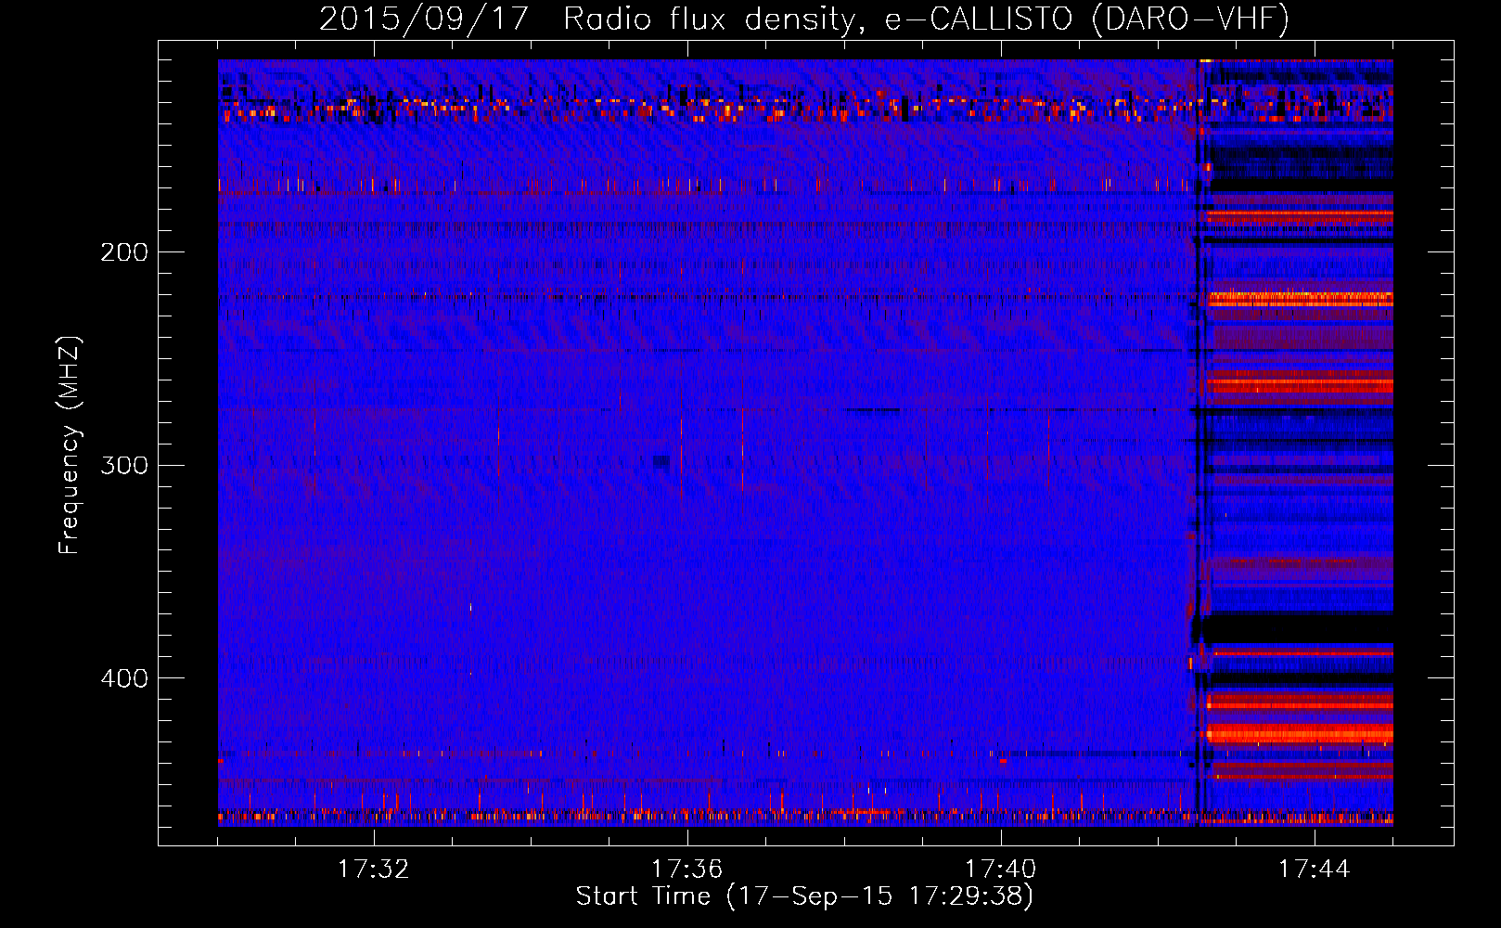Click the "Frequency (MHZ)" y-axis label
The image size is (1501, 928).
point(70,445)
